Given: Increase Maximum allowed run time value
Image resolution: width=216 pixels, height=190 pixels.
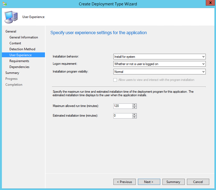Looking at the screenshot, I should pyautogui.click(x=134, y=105).
